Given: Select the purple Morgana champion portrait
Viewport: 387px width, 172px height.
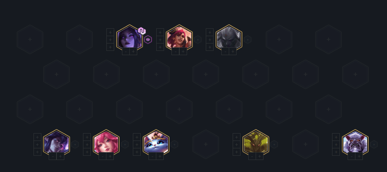Looking at the screenshot, I should point(129,39).
